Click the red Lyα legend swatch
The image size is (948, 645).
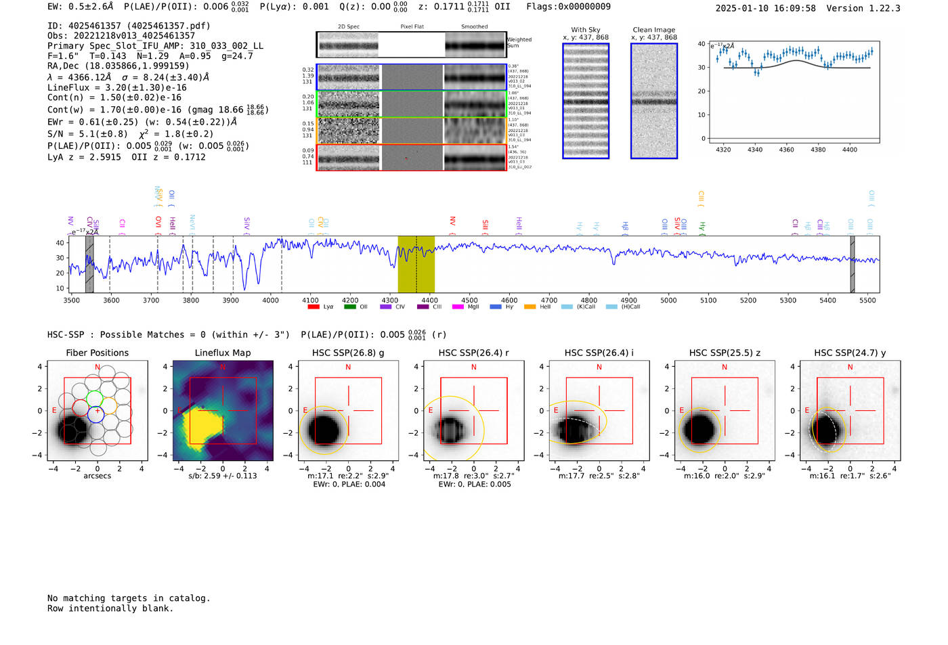[x=314, y=307]
